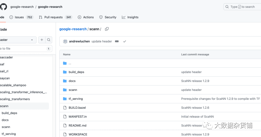Click the README.md file icon

(65, 126)
